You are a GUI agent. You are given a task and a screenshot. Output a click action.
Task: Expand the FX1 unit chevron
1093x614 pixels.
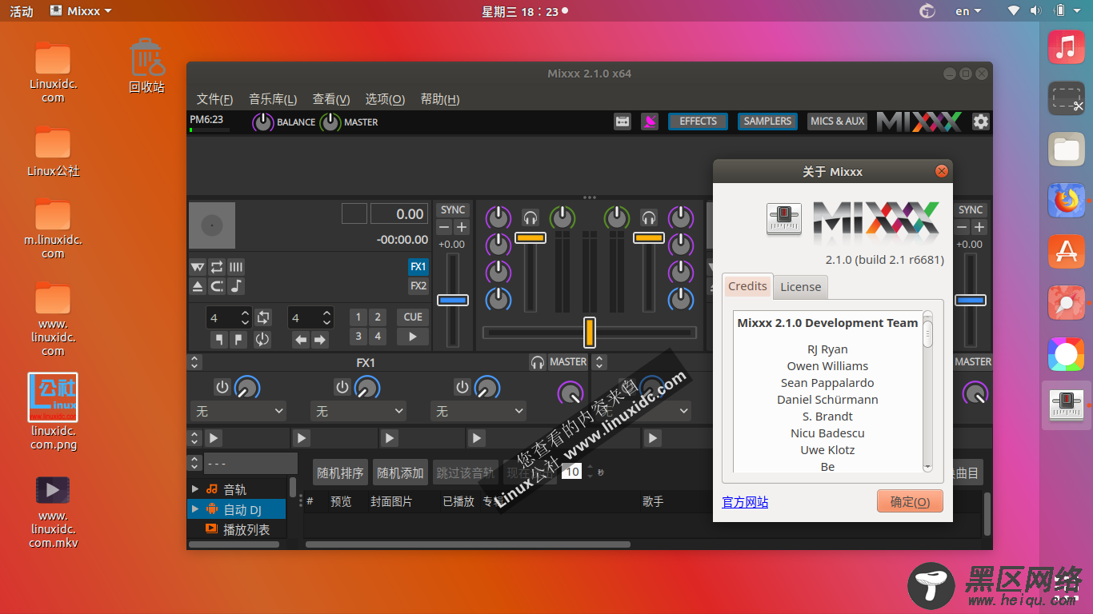coord(194,362)
